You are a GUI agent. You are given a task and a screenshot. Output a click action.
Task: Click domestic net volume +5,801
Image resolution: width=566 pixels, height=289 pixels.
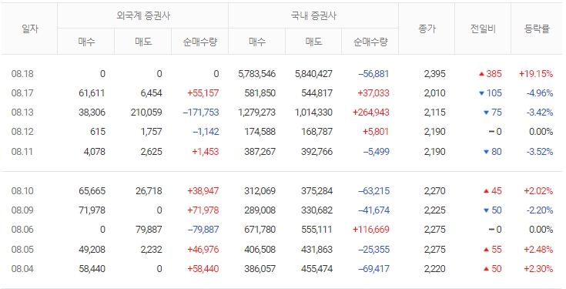[x=376, y=132]
